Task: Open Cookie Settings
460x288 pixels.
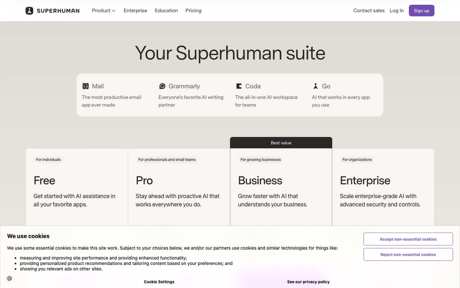Action: pyautogui.click(x=159, y=282)
